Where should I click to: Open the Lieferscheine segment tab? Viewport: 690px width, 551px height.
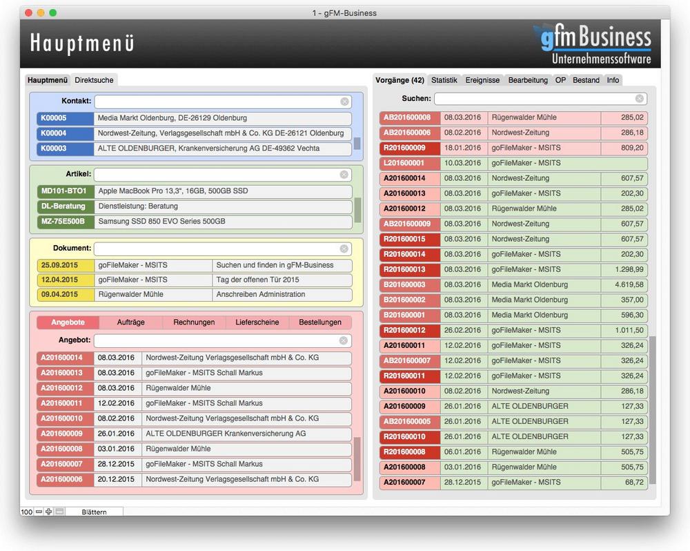pyautogui.click(x=257, y=322)
